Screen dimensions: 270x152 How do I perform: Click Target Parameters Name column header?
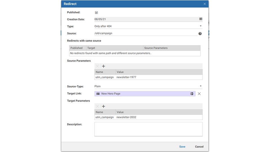click(x=105, y=112)
